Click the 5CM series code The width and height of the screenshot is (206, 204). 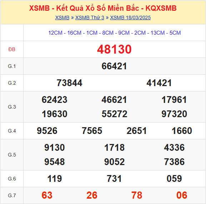(x=175, y=33)
